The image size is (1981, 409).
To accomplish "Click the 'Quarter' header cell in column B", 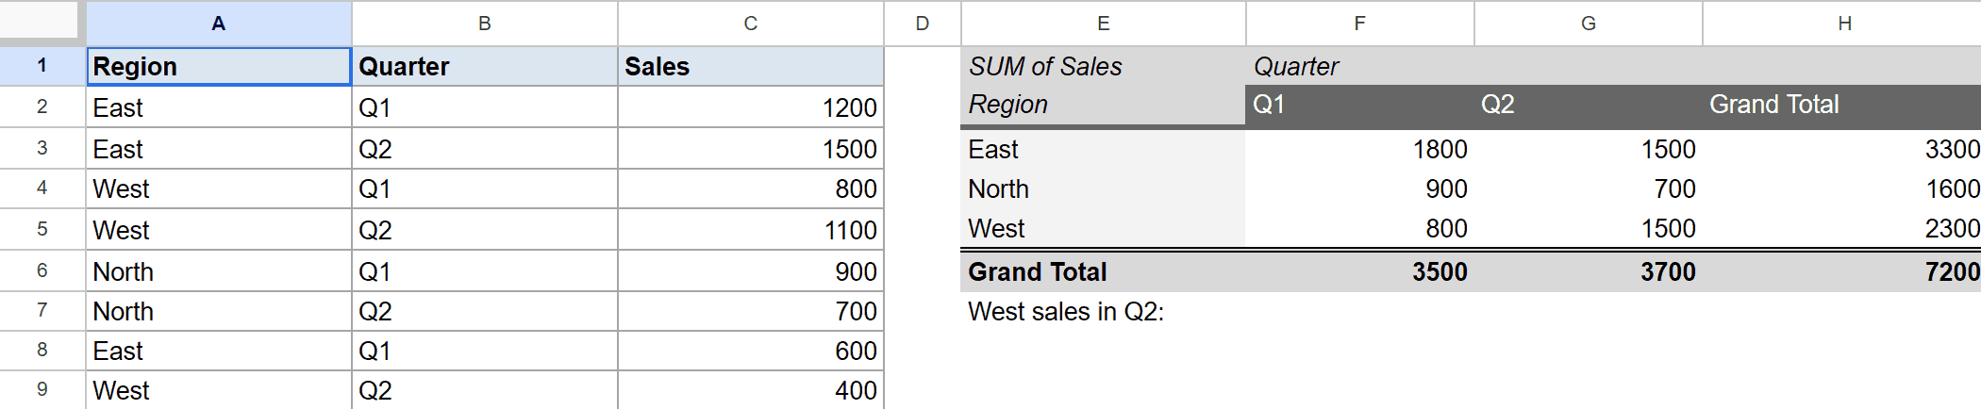I will (485, 67).
